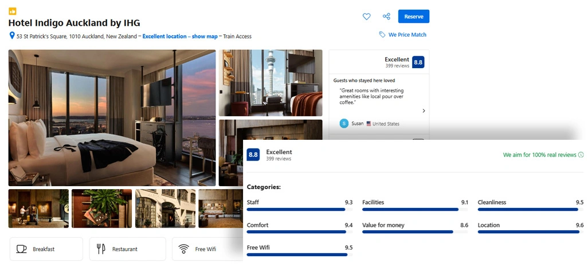Open the porter with luggage thumbnail
The width and height of the screenshot is (588, 267).
tap(38, 209)
